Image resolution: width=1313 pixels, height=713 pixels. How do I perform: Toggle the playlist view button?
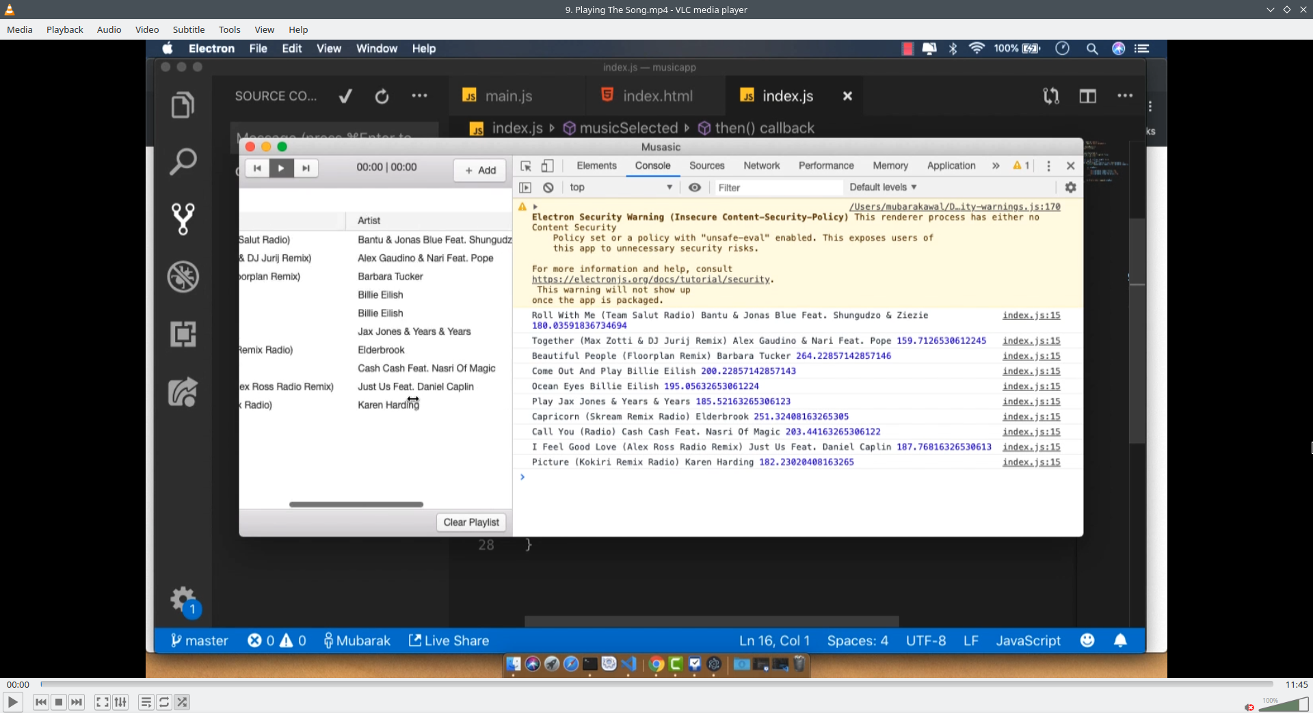click(146, 702)
